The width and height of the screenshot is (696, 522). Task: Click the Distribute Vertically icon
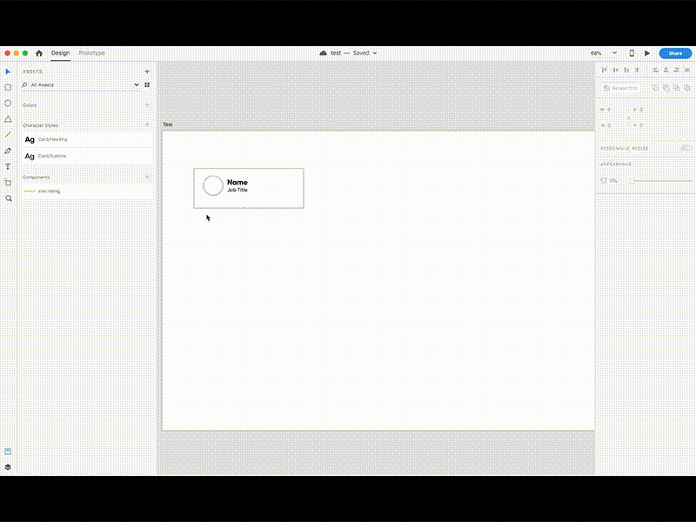click(x=638, y=70)
